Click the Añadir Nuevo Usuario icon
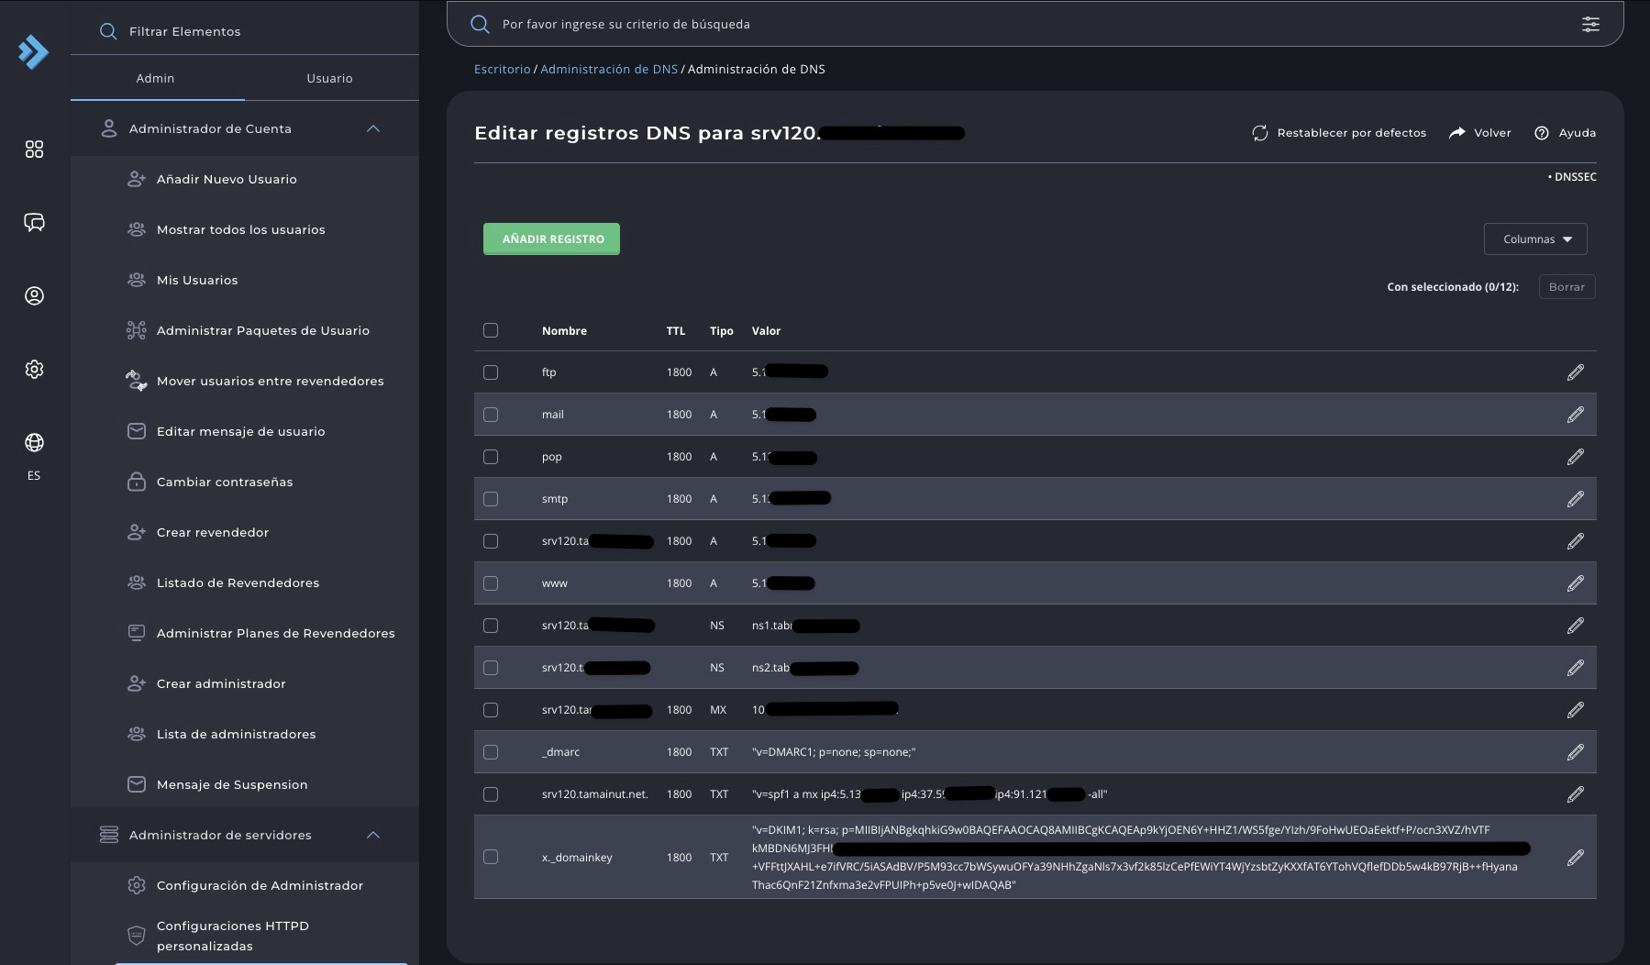Viewport: 1650px width, 965px height. [137, 179]
